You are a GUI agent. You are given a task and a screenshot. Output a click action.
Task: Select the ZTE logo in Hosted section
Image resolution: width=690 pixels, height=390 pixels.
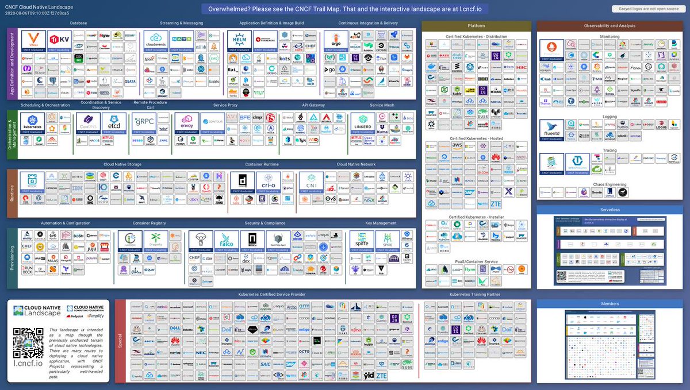click(494, 204)
